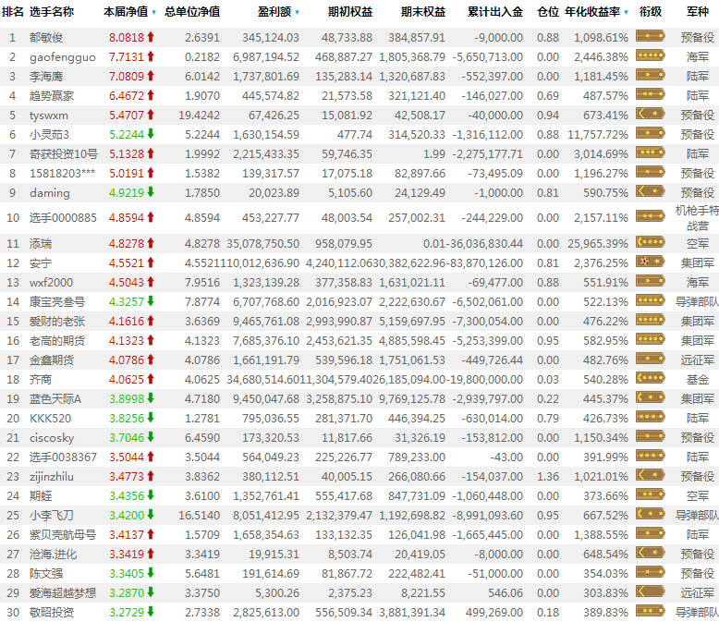The width and height of the screenshot is (719, 622).
Task: Open contestant tyswxm
Action: 49,116
